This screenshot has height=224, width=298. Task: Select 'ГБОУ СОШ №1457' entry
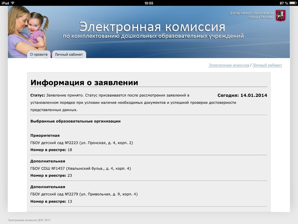[x=80, y=169]
